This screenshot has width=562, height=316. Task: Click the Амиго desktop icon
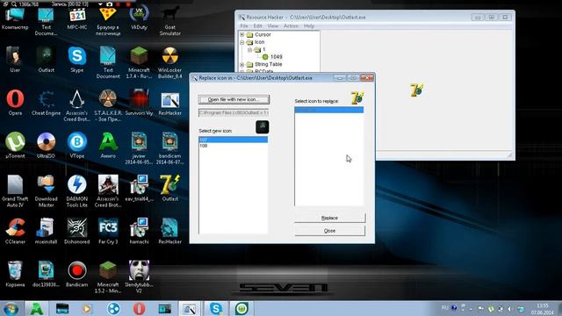pyautogui.click(x=108, y=145)
